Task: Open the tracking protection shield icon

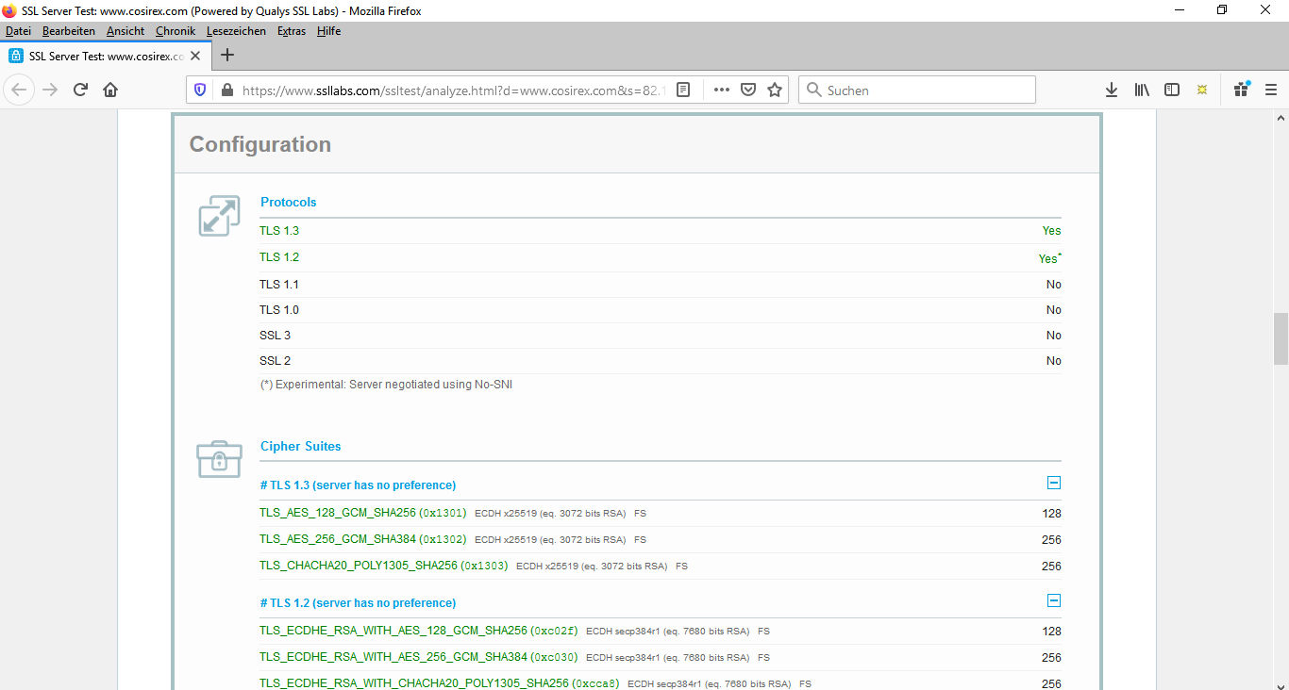Action: (x=200, y=90)
